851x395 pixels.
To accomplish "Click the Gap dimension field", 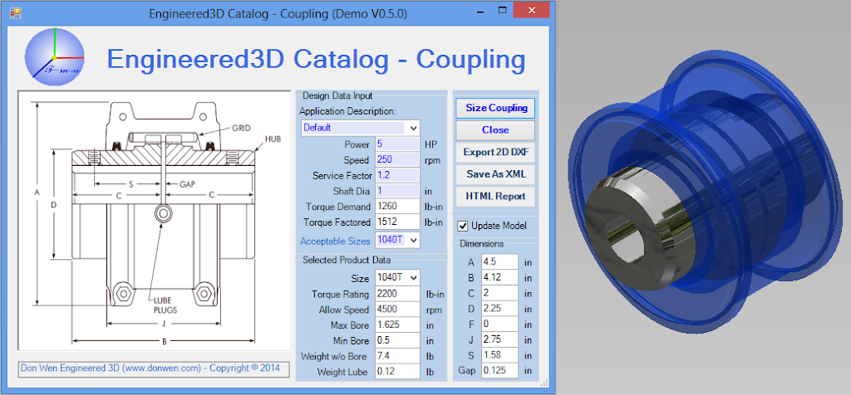I will pyautogui.click(x=499, y=371).
